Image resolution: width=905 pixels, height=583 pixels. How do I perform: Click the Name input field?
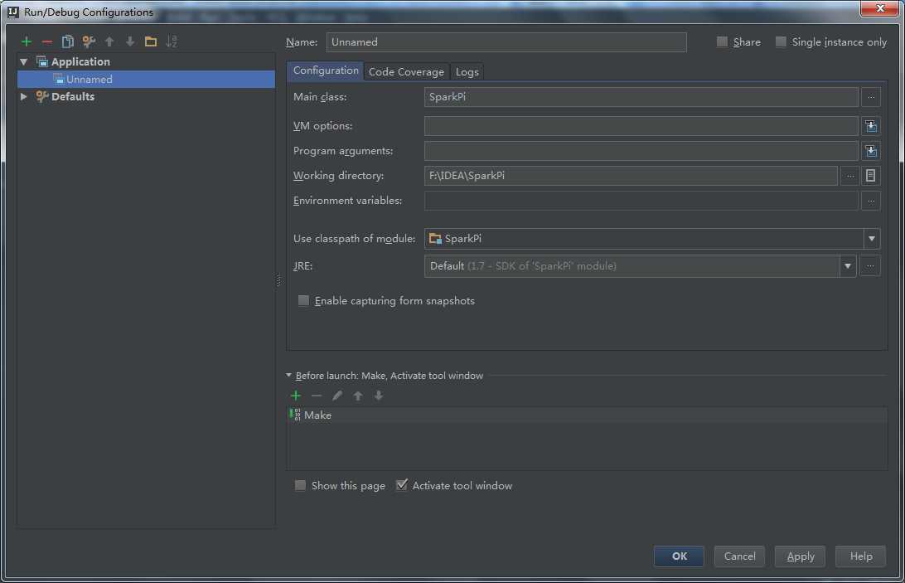(x=506, y=42)
